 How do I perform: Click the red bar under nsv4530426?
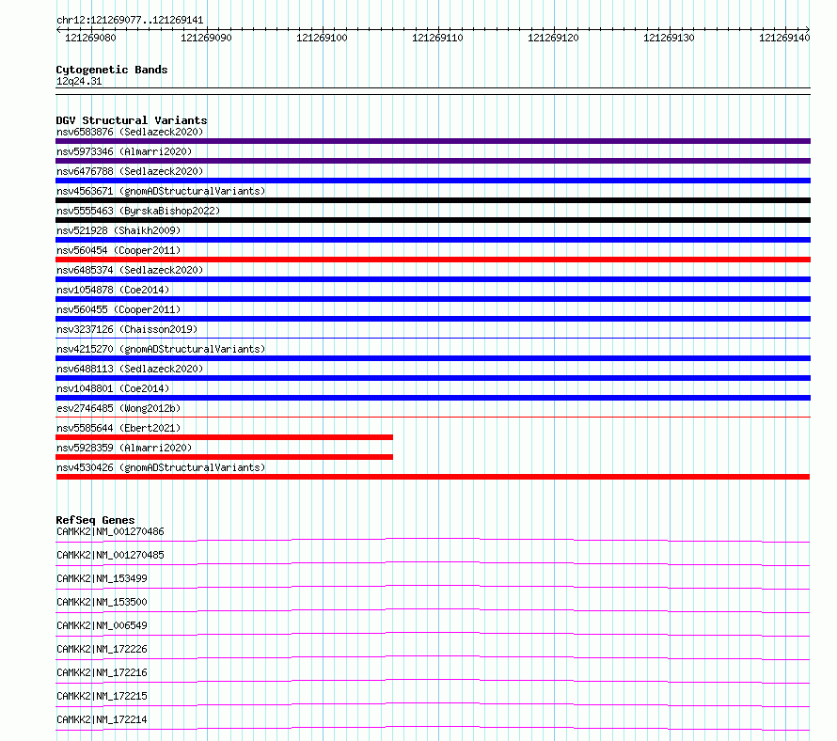[433, 477]
